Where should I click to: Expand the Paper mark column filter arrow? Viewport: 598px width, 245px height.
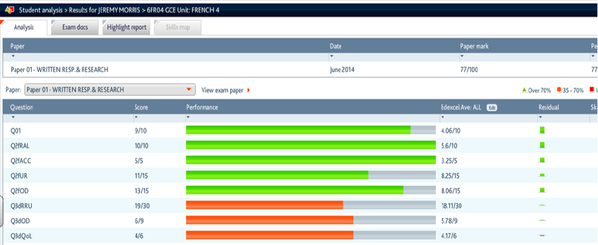pyautogui.click(x=462, y=56)
